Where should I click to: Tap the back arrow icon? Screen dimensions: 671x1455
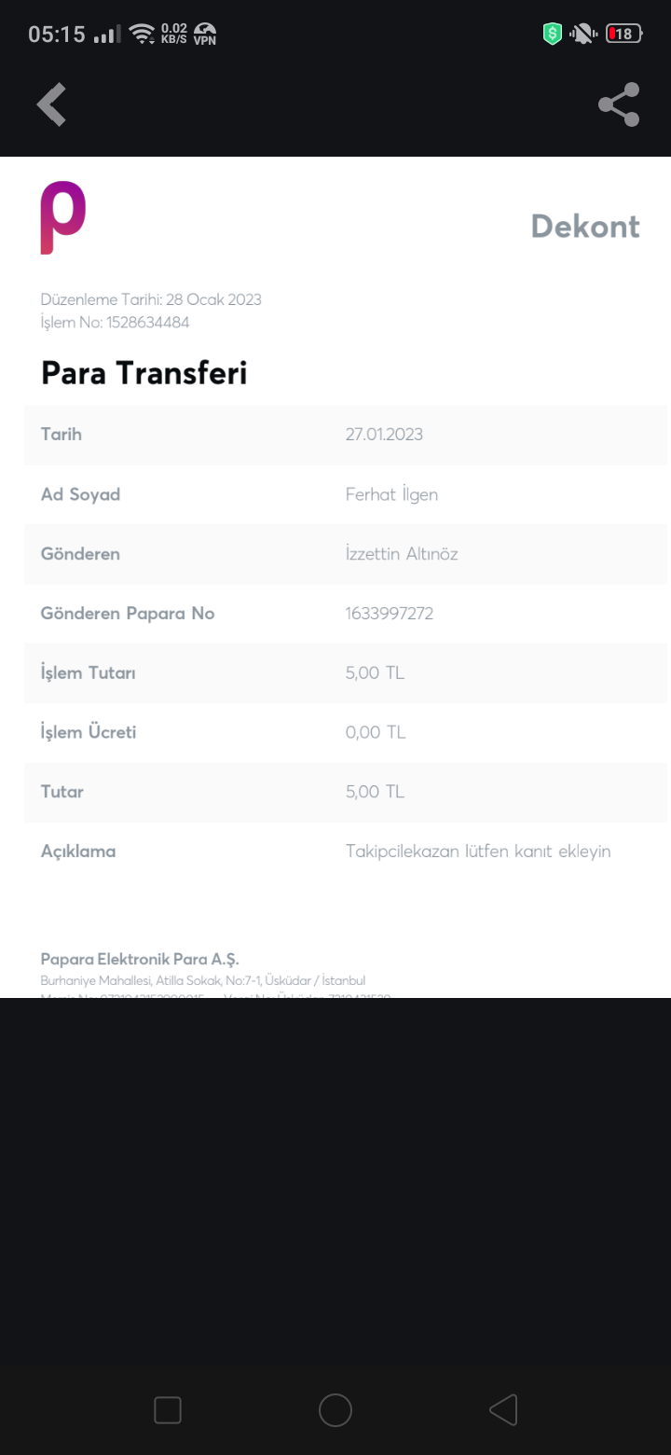[52, 104]
